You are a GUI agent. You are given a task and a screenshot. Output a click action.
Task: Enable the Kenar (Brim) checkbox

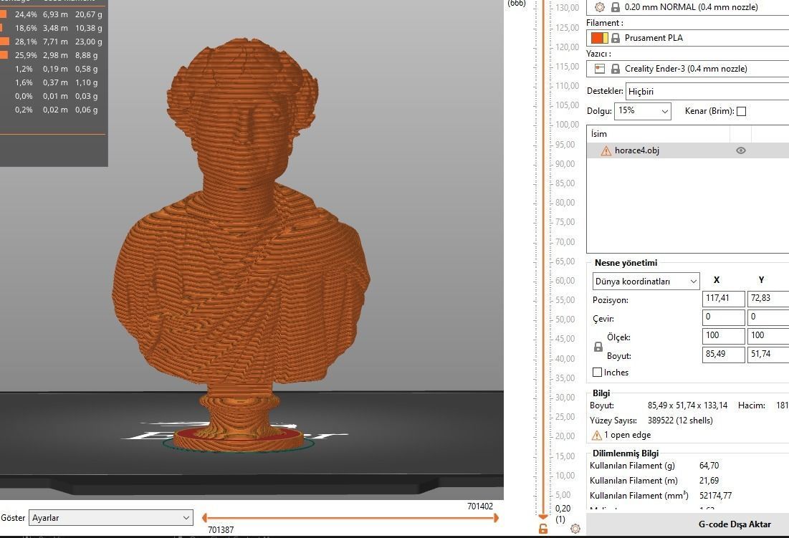(x=741, y=111)
